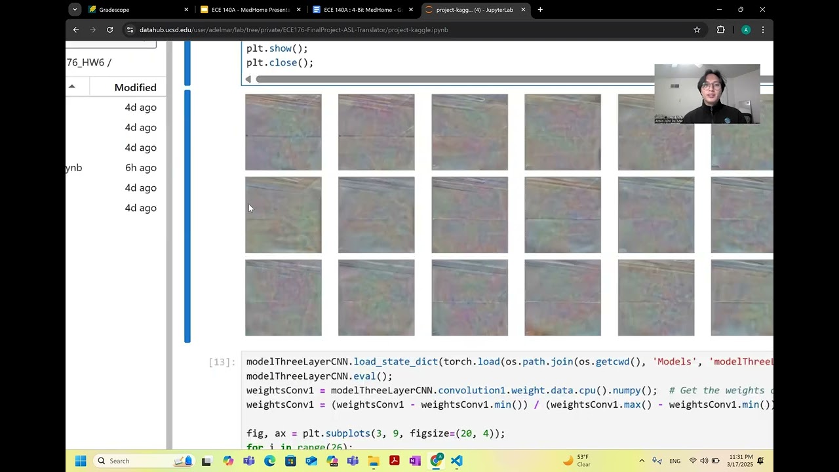Viewport: 839px width, 472px height.
Task: Select the second filter image in top row
Action: (x=376, y=132)
